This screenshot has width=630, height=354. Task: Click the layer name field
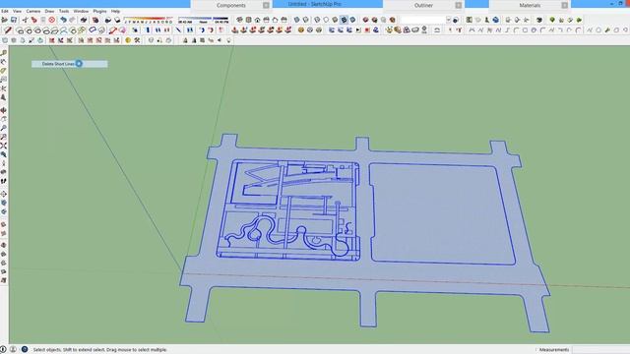(423, 20)
